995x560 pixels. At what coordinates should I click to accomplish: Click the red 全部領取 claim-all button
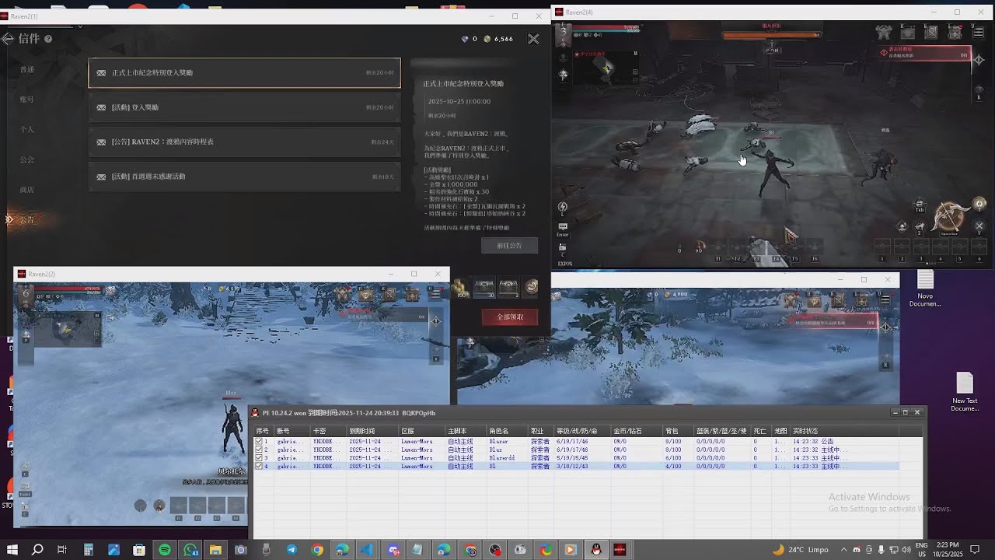tap(509, 317)
